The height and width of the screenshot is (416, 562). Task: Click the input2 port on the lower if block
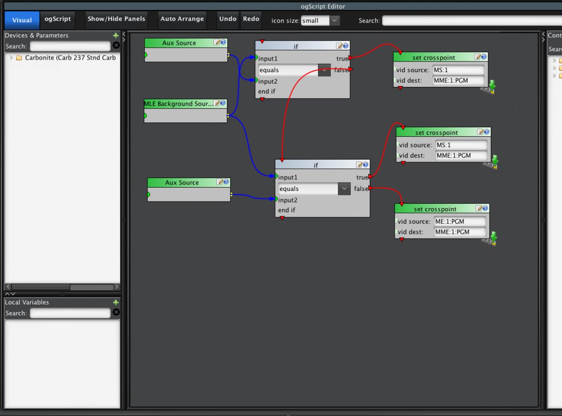[x=276, y=199]
